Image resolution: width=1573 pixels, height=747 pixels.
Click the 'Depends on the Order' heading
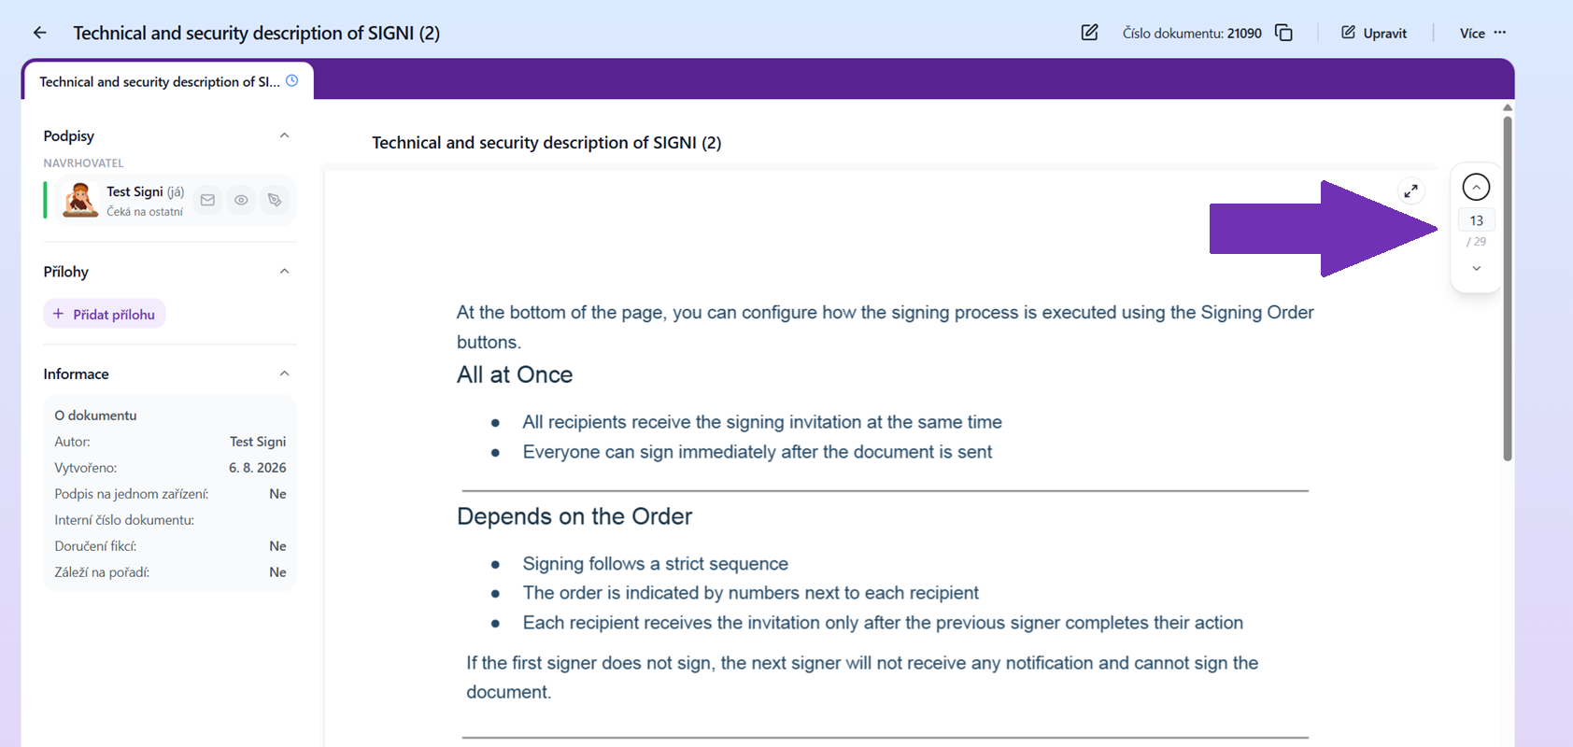(574, 516)
